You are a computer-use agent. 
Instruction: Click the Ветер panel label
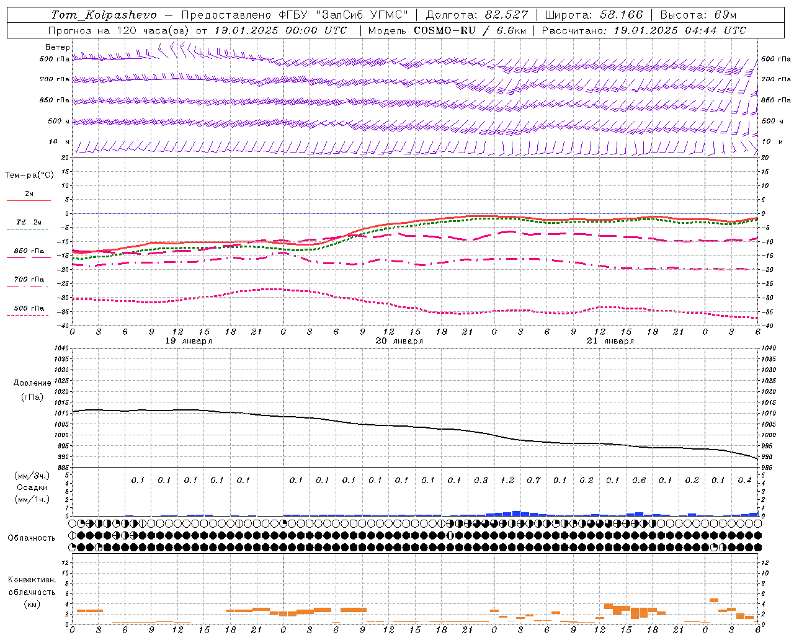pyautogui.click(x=57, y=47)
